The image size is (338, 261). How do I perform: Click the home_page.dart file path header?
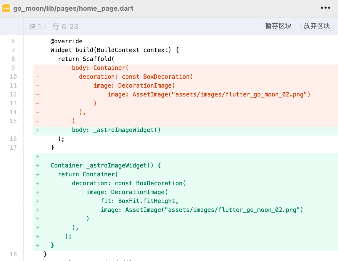(x=73, y=8)
